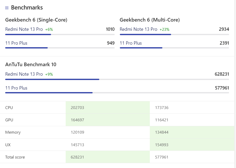This screenshot has height=168, width=236.
Task: Click the 11 Pro Plus multi-core progress bar
Action: [x=174, y=48]
